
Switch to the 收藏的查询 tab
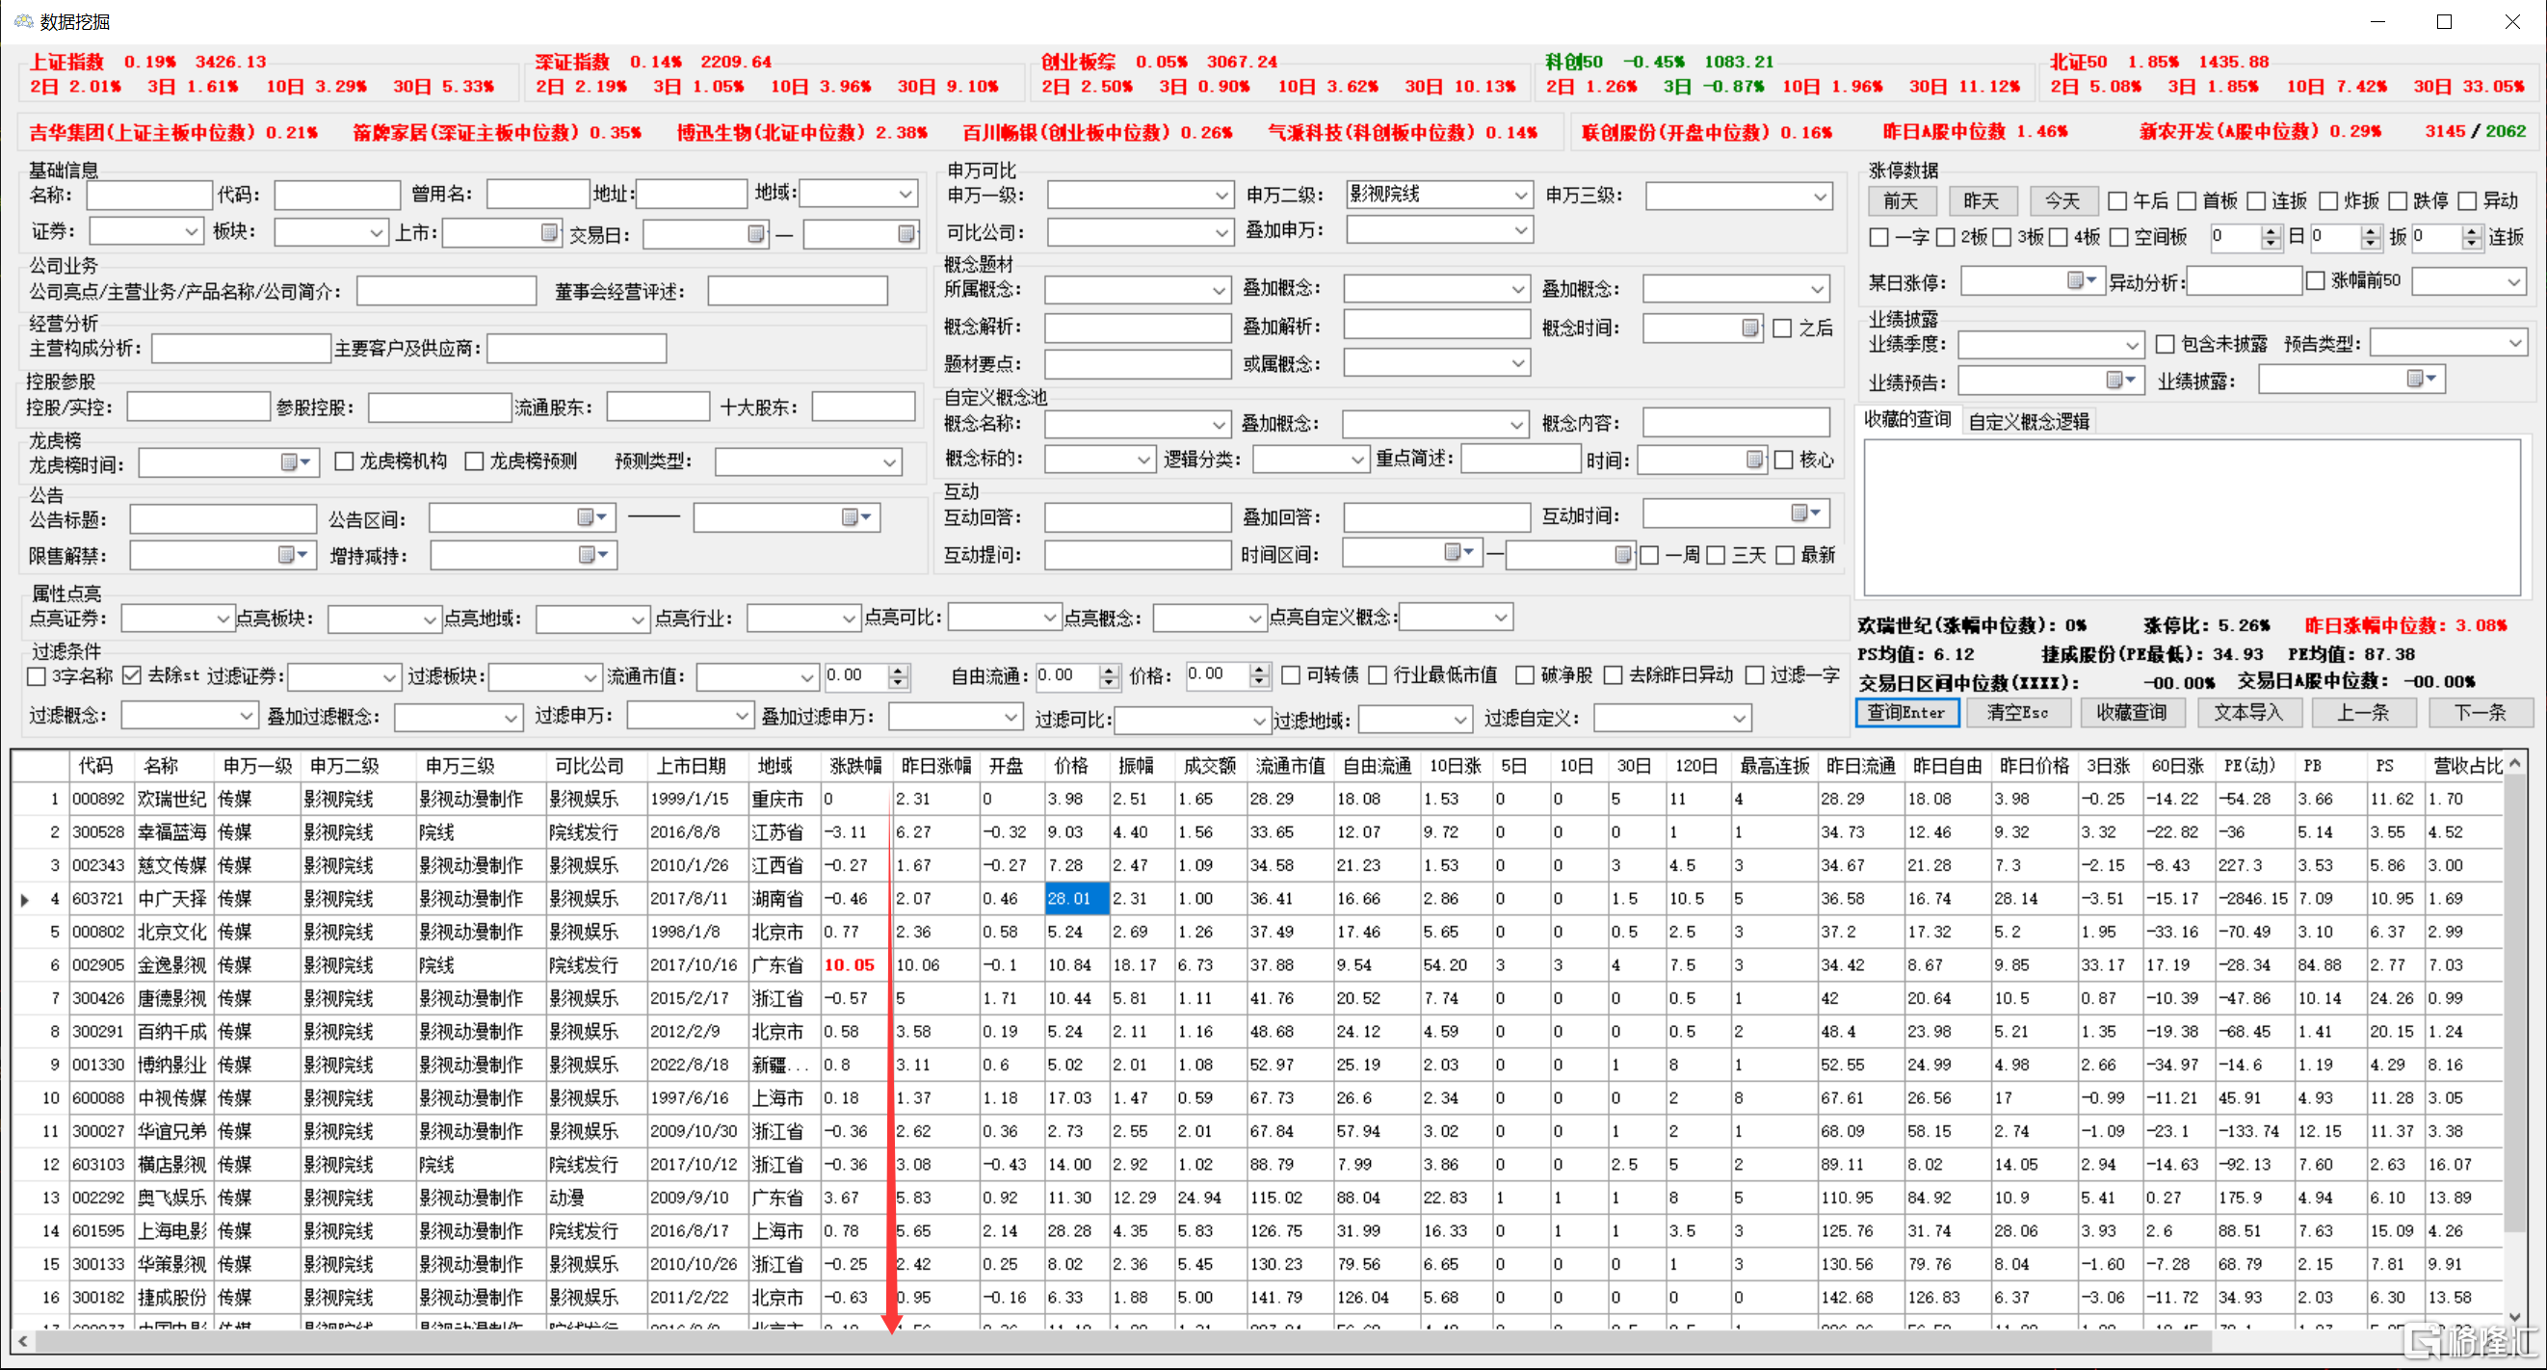[1907, 419]
